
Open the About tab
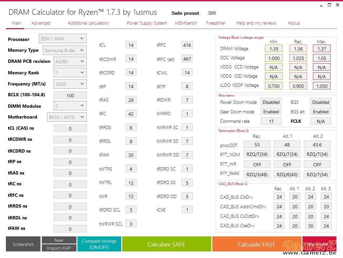[294, 23]
